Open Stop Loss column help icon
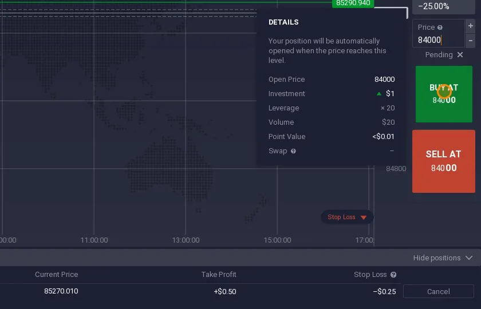The width and height of the screenshot is (481, 309). (393, 275)
